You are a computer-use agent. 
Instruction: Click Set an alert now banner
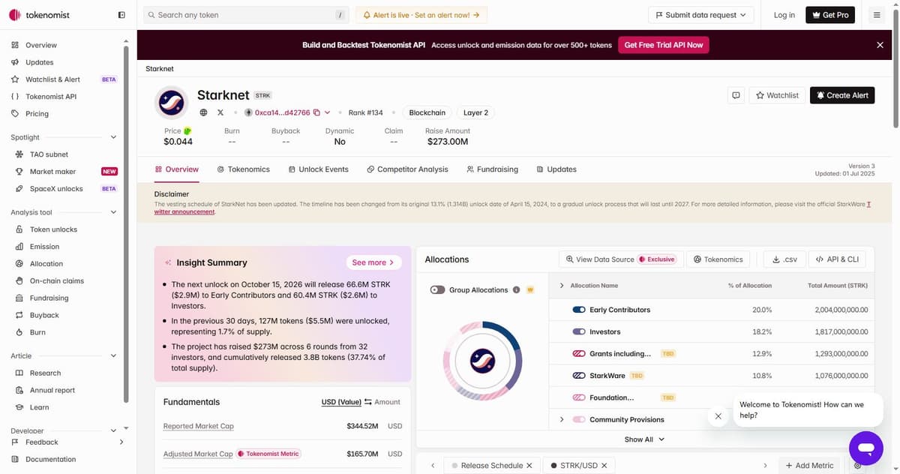pos(421,15)
